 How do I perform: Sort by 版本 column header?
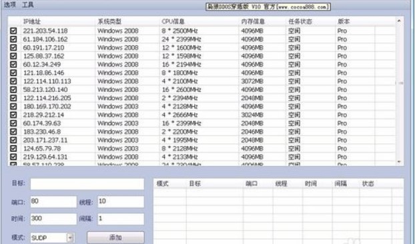pyautogui.click(x=343, y=22)
